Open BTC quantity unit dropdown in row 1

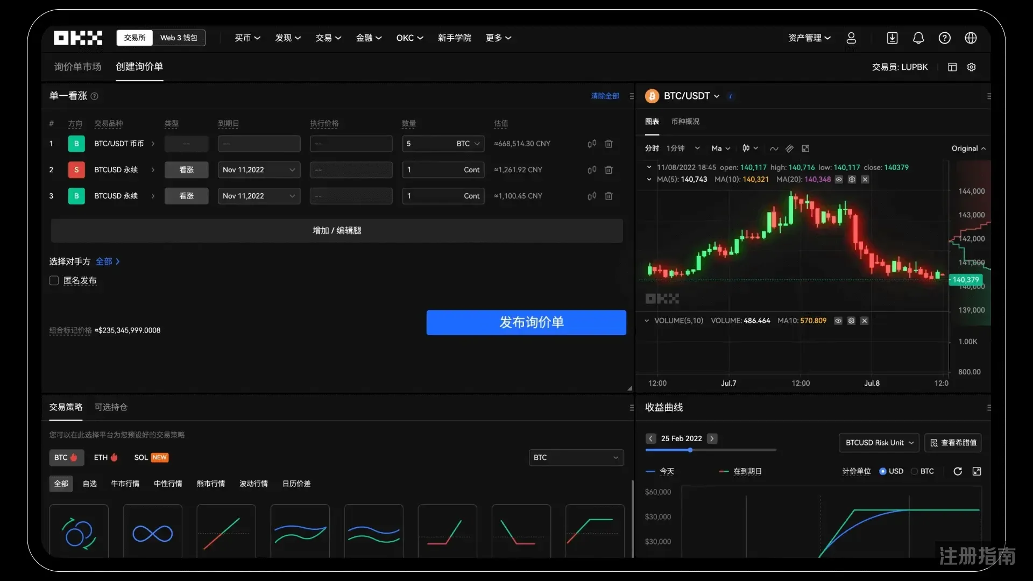pyautogui.click(x=469, y=144)
